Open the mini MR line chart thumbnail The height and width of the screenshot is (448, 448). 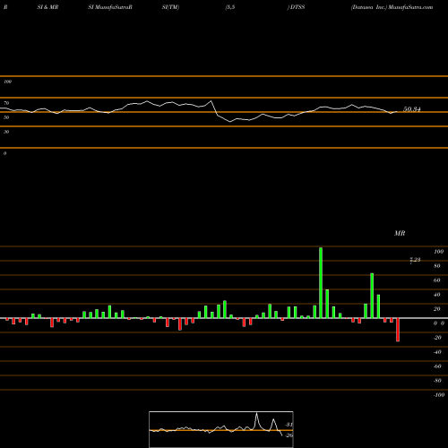pos(221,429)
